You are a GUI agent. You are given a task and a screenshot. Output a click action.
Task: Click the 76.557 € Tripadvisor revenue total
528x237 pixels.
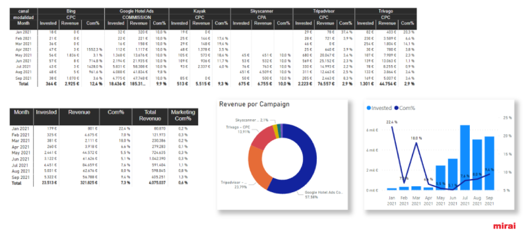[325, 84]
